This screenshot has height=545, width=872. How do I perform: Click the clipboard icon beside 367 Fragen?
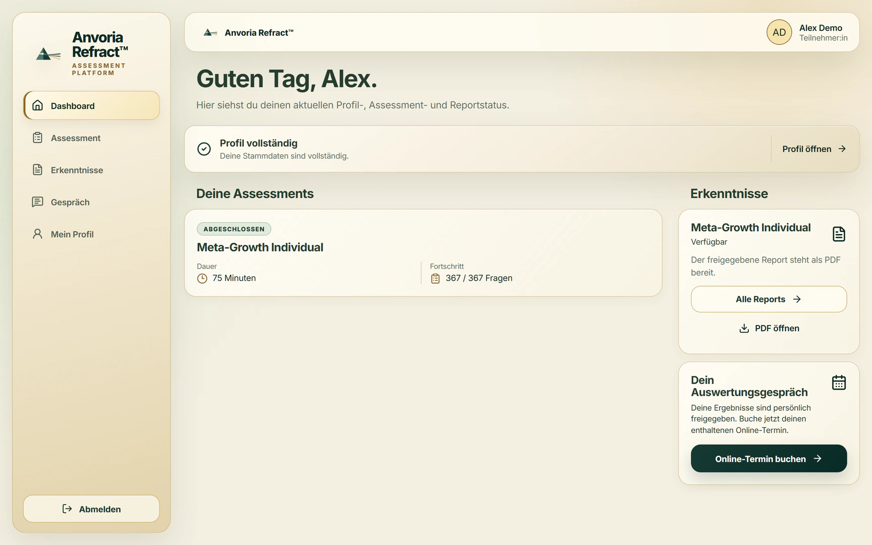[435, 279]
